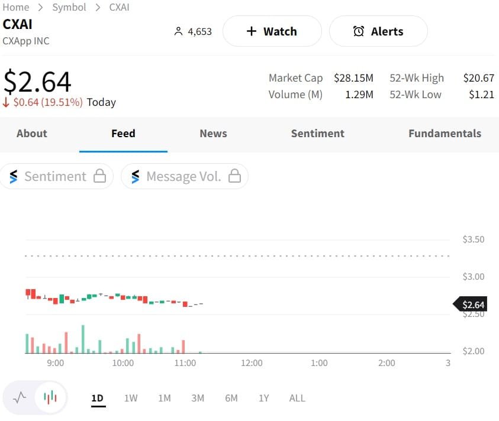Go to the Home breadcrumb link
The width and height of the screenshot is (499, 421).
click(x=16, y=7)
